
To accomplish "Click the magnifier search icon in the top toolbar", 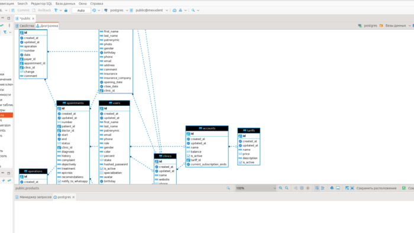I will 193,10.
